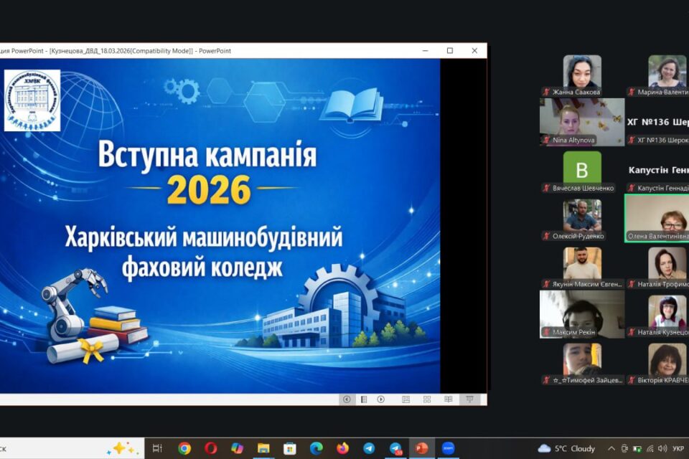Select Максим Рекін's video tile
The image size is (689, 459).
click(582, 314)
